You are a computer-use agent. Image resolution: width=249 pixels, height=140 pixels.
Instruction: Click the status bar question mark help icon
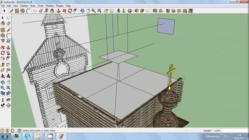tap(19, 131)
